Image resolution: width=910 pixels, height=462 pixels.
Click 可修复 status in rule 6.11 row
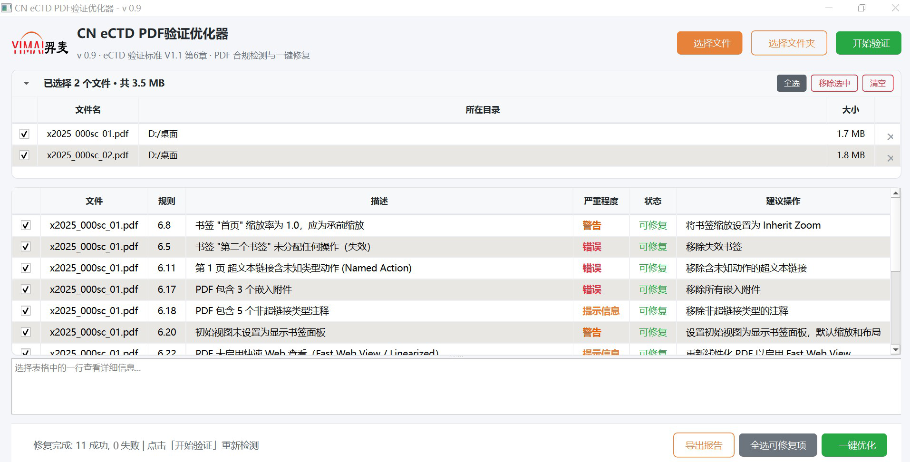coord(653,268)
